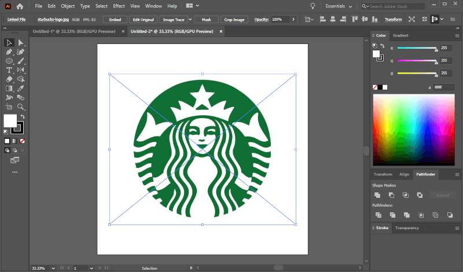Click the Crop Image button

[234, 20]
